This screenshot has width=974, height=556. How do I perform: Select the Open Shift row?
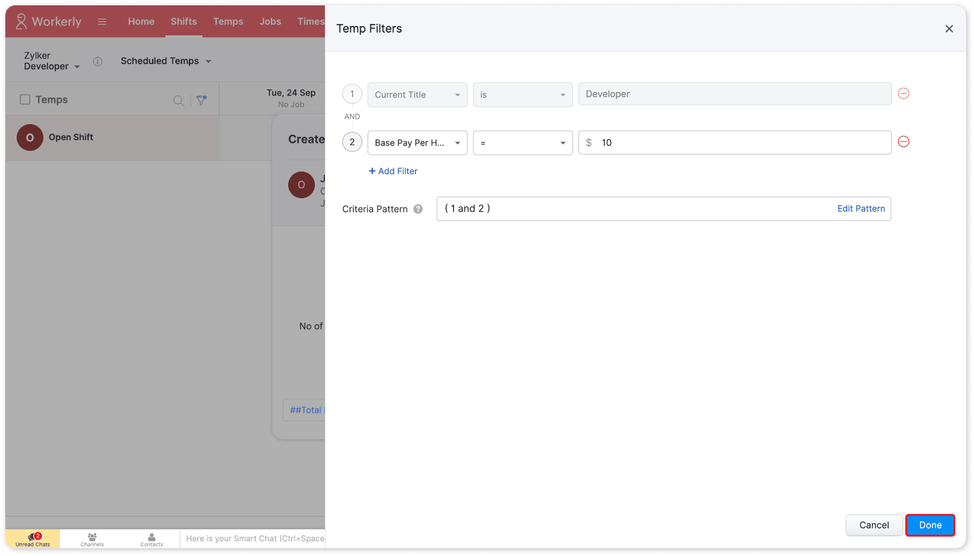(x=112, y=137)
